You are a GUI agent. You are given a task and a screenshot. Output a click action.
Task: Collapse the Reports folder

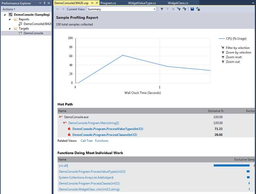coord(10,19)
